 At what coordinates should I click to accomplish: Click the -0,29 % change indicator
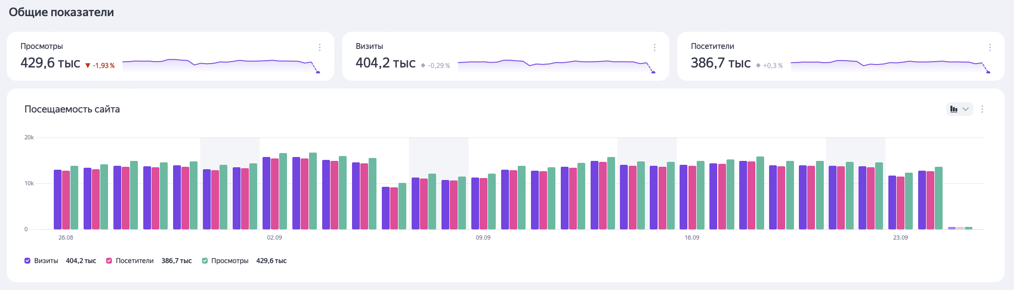coord(436,66)
